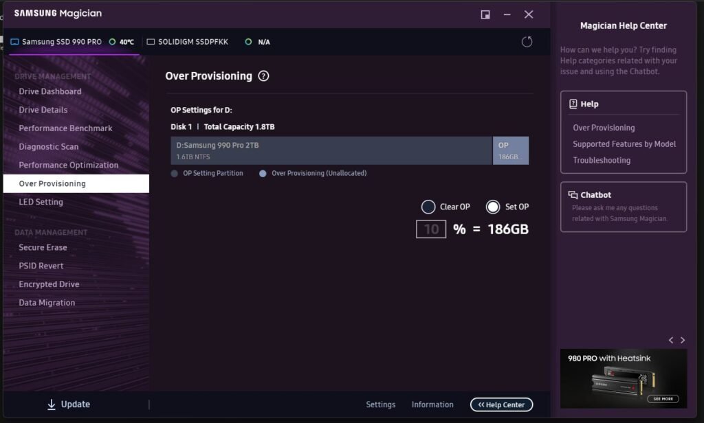Image resolution: width=704 pixels, height=423 pixels.
Task: Select the Set OP radio button
Action: pos(492,207)
